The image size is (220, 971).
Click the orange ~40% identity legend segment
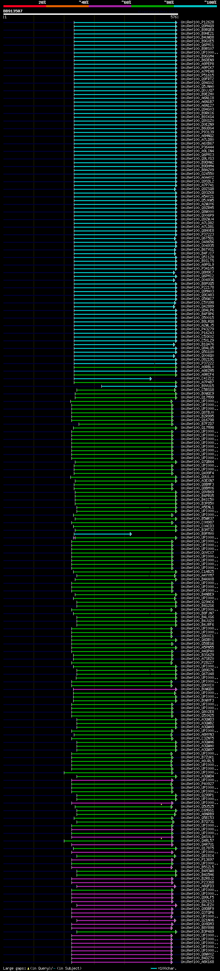click(x=67, y=7)
